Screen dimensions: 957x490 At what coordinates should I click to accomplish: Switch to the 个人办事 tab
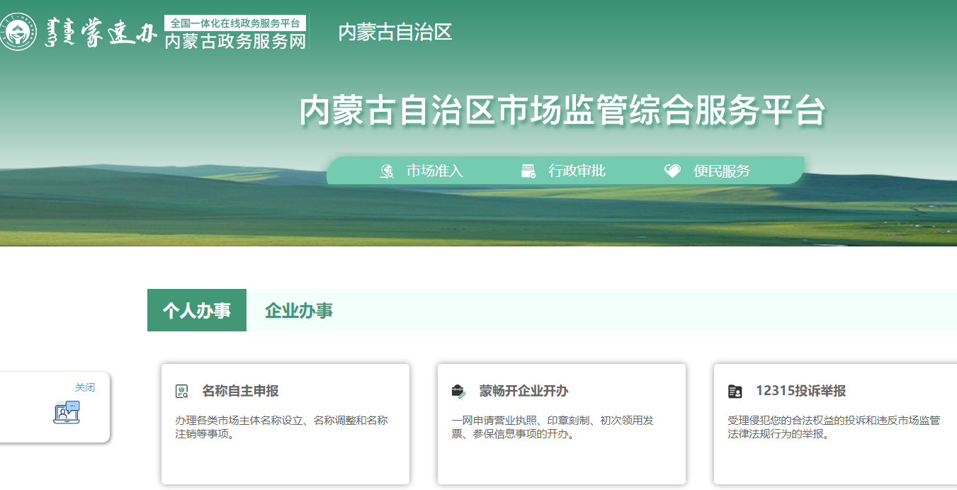point(197,310)
